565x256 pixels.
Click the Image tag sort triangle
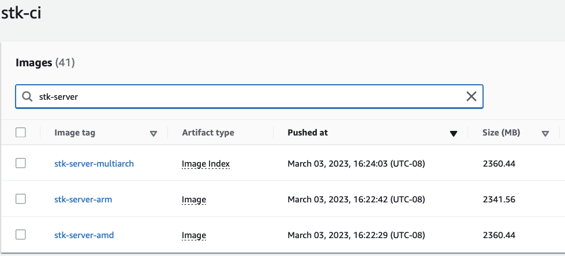(154, 134)
